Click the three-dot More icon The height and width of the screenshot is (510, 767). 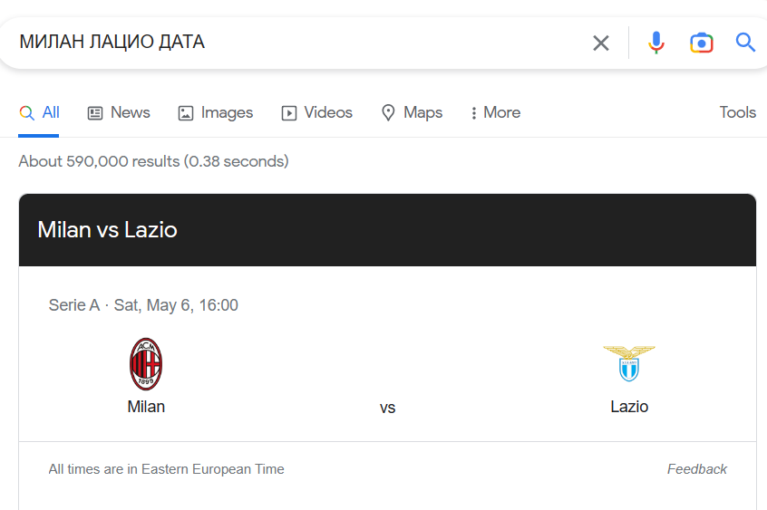[473, 113]
